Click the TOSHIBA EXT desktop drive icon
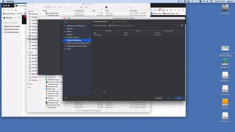Viewport: 235px width, 132px height. [225, 62]
